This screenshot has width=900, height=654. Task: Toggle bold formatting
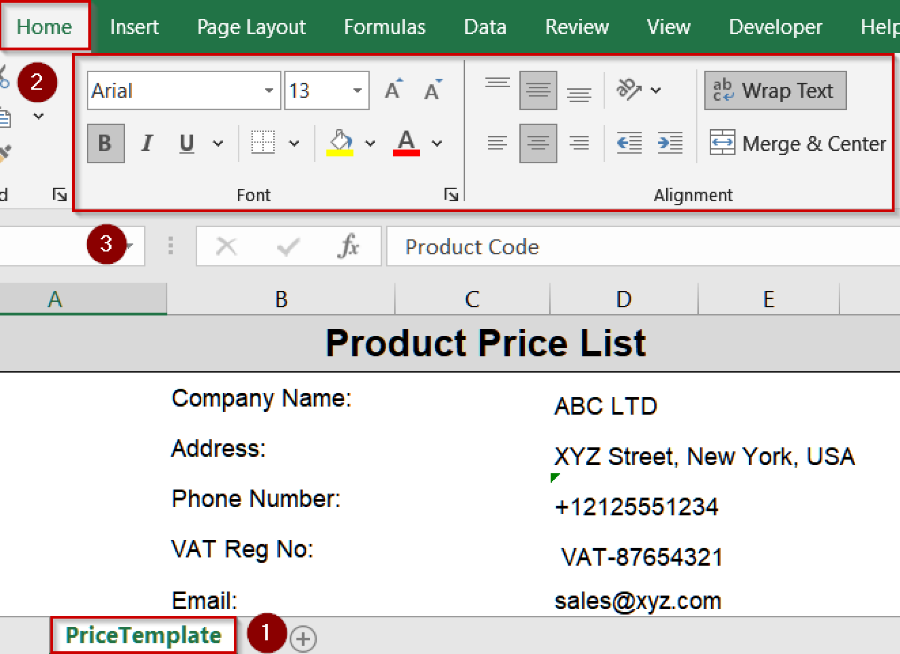pyautogui.click(x=105, y=142)
